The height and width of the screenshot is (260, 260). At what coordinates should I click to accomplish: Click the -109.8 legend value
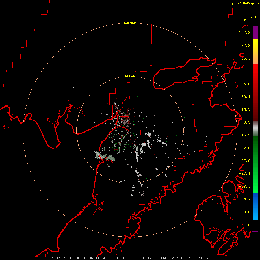(x=244, y=212)
